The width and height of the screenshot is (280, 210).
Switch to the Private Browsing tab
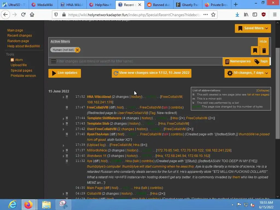(x=217, y=5)
